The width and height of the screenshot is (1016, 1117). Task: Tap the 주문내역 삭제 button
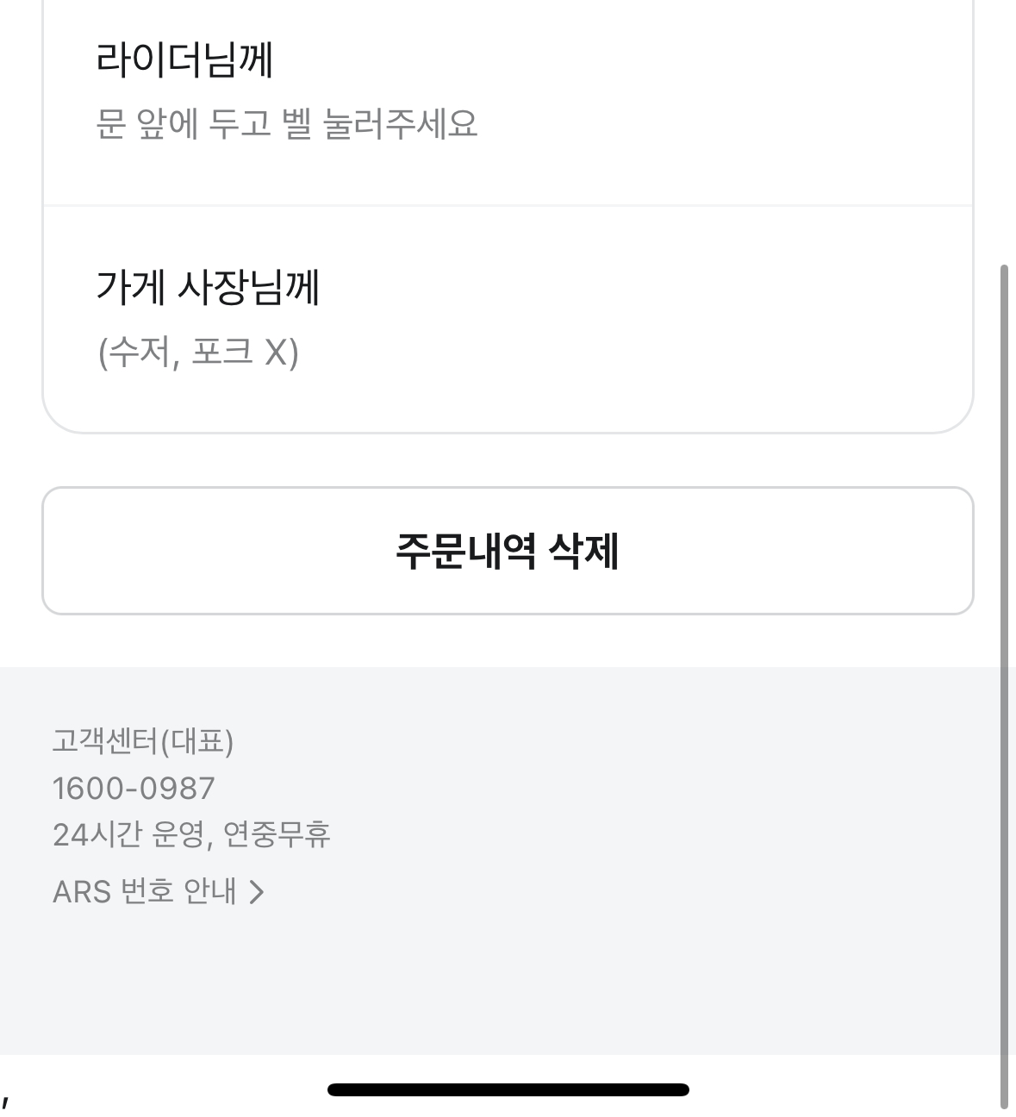pos(508,551)
